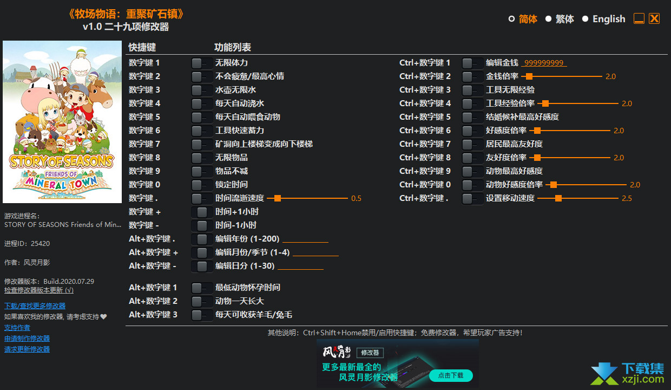The height and width of the screenshot is (390, 671).
Task: Toggle 工具无限经验 switch
Action: pyautogui.click(x=472, y=90)
